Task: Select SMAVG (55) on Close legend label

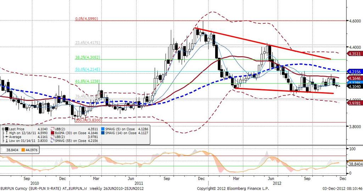Action: coord(71,141)
